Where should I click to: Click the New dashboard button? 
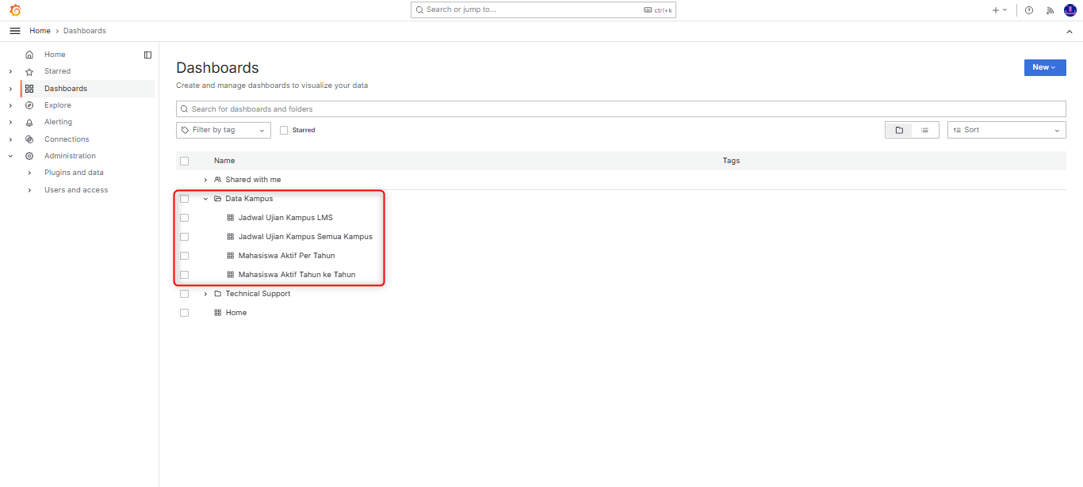(1044, 67)
